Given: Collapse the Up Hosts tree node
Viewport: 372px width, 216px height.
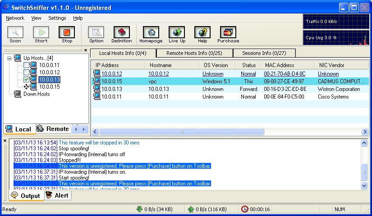Looking at the screenshot, I should pyautogui.click(x=9, y=58).
